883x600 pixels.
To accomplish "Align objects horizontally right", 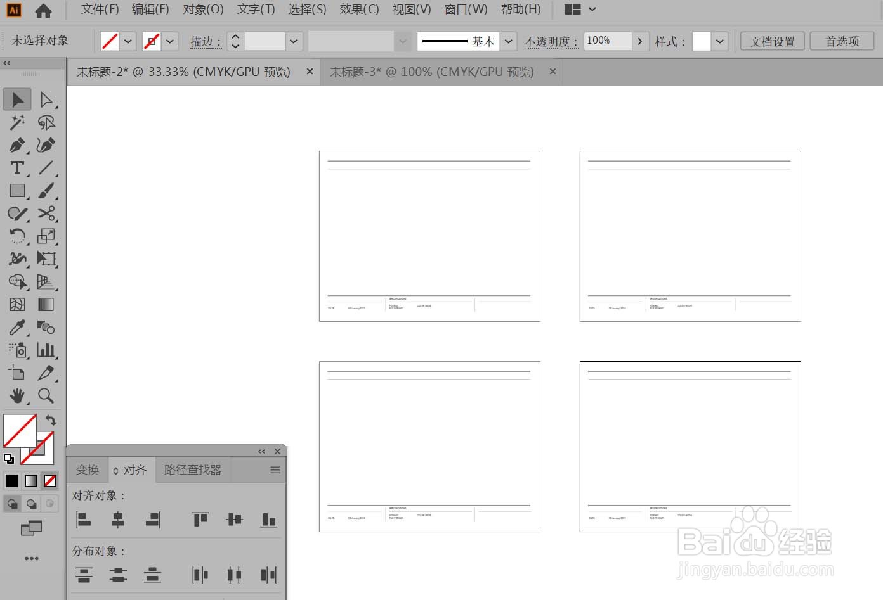I will [x=152, y=520].
